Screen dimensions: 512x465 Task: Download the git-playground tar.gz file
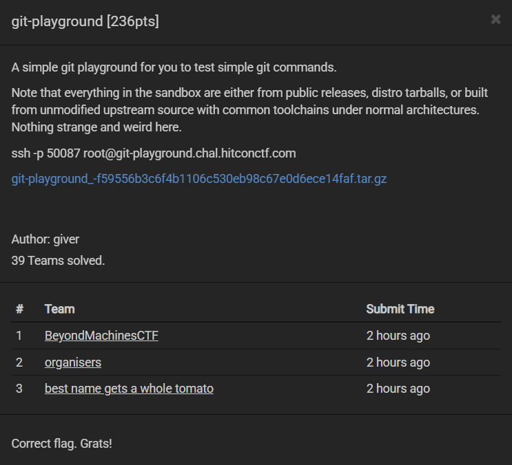pyautogui.click(x=199, y=179)
